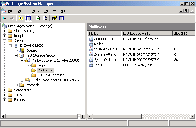Viewport: 196px width, 128px height.
Task: Click the Back arrow toolbar icon
Action: click(x=4, y=18)
